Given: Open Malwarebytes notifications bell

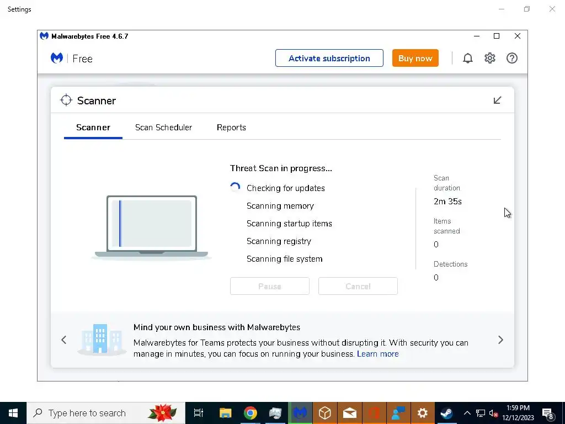Looking at the screenshot, I should tap(467, 58).
